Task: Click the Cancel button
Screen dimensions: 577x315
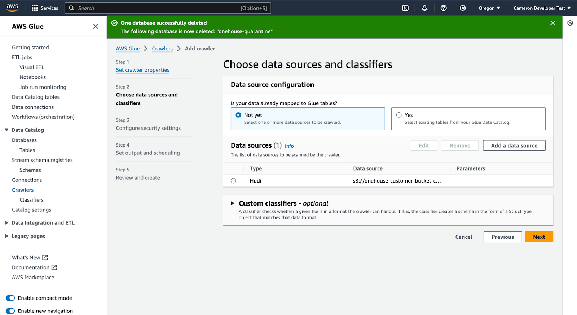Action: [464, 237]
